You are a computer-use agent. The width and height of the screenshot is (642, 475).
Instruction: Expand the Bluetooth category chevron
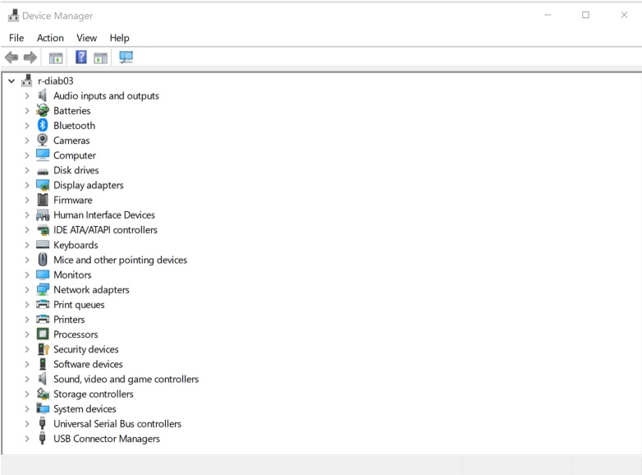[x=27, y=126]
